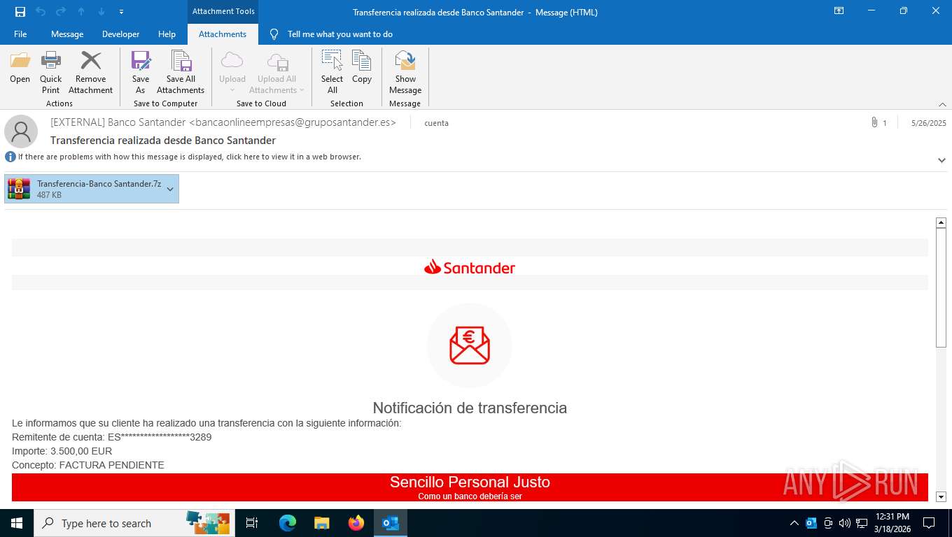Viewport: 952px width, 537px height.
Task: Click the Previous Item up arrow
Action: (x=81, y=11)
